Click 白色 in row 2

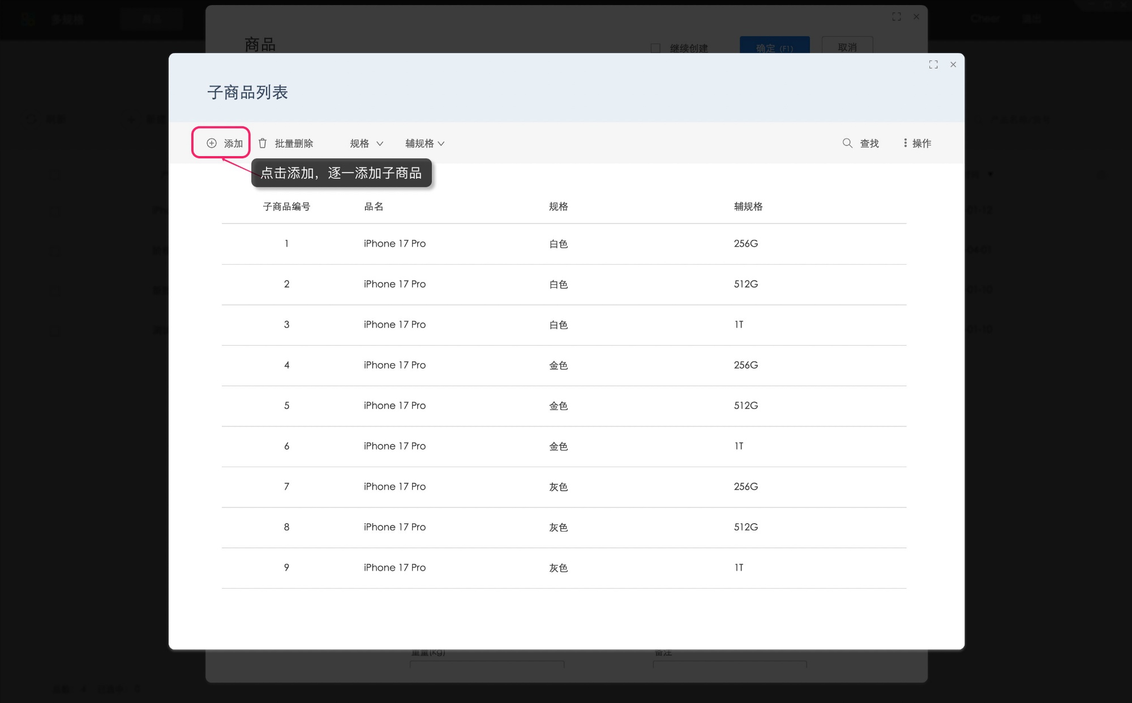pos(559,284)
